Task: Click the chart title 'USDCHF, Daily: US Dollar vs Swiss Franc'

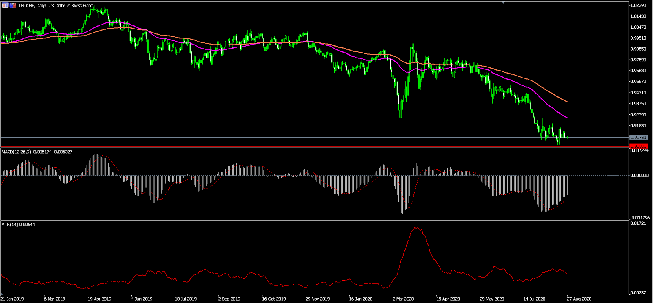Action: point(56,6)
